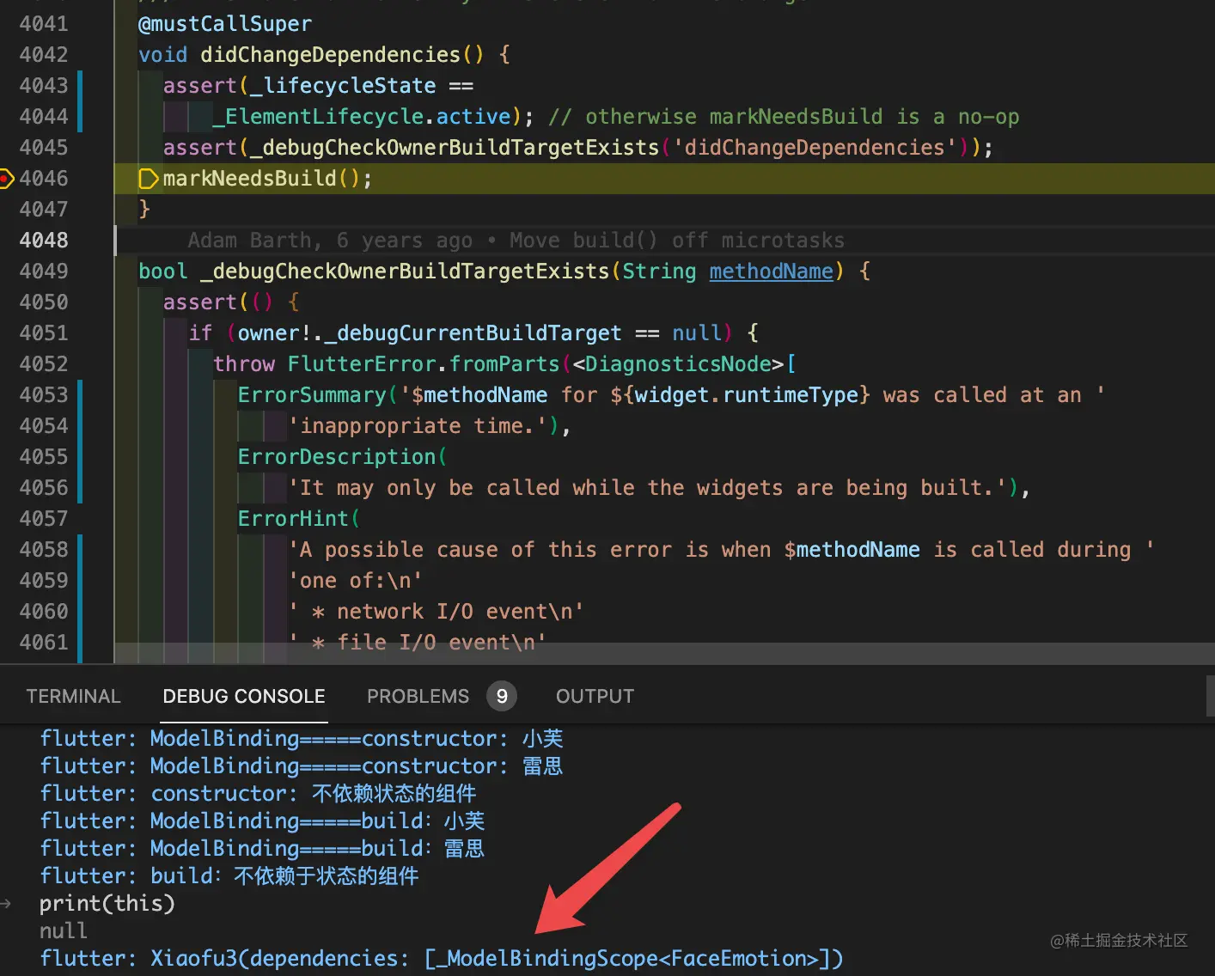Click console line build: 不依赖于状态的组件
This screenshot has width=1215, height=976.
229,876
